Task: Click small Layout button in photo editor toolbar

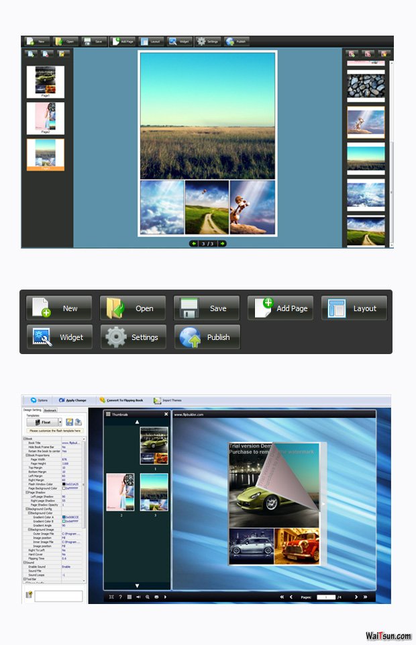Action: 152,42
